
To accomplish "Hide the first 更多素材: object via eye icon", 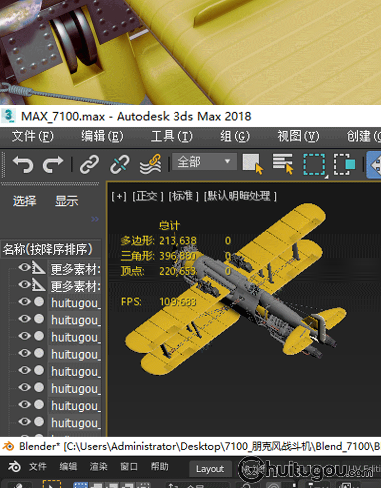I will click(24, 268).
